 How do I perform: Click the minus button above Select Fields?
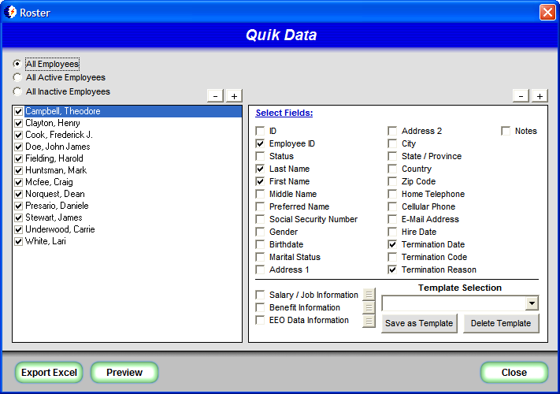click(x=521, y=95)
